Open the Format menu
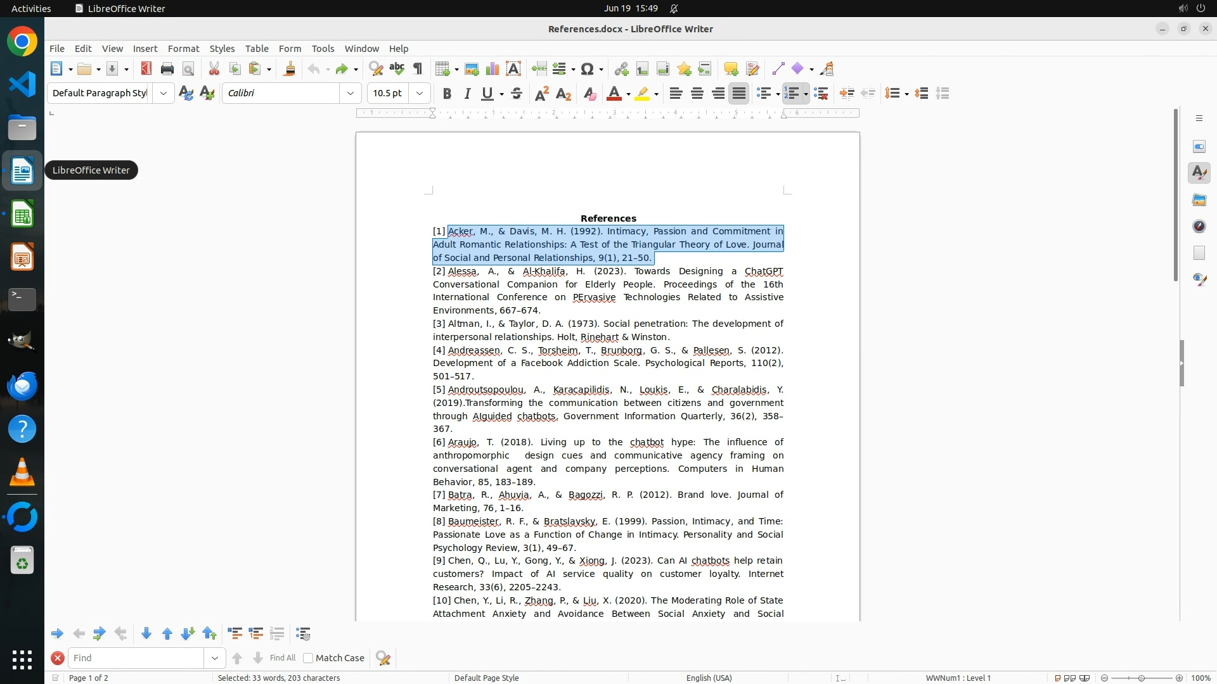Screen dimensions: 1217x684 [183, 48]
